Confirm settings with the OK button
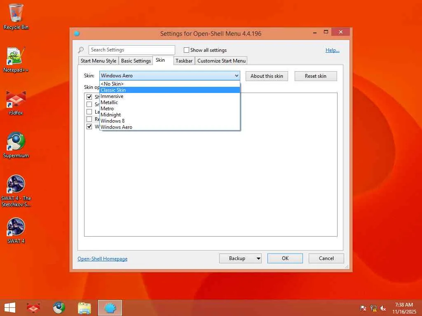This screenshot has height=316, width=422. (x=285, y=258)
